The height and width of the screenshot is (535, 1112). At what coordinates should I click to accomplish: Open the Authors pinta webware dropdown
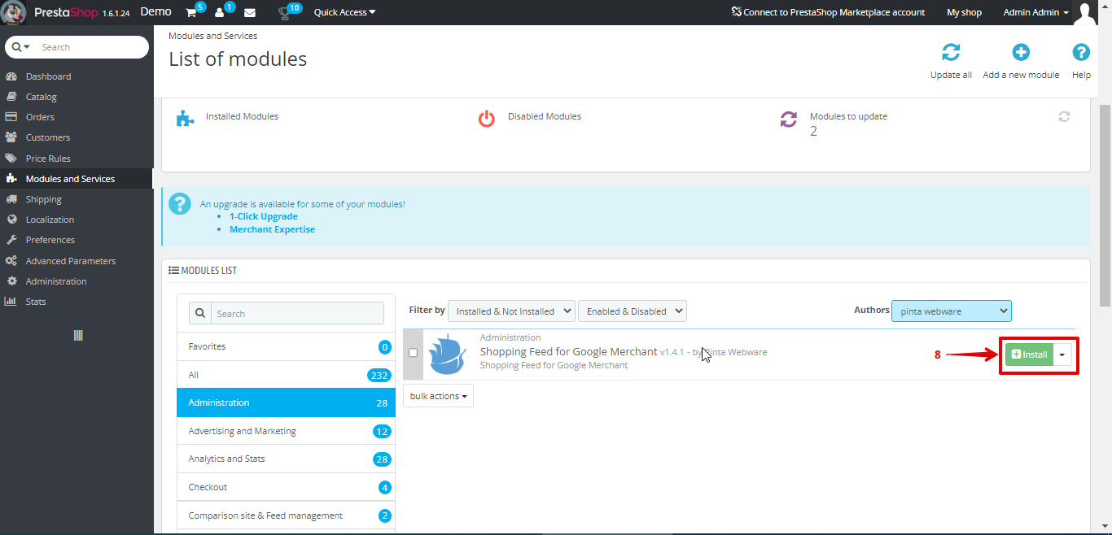point(951,311)
